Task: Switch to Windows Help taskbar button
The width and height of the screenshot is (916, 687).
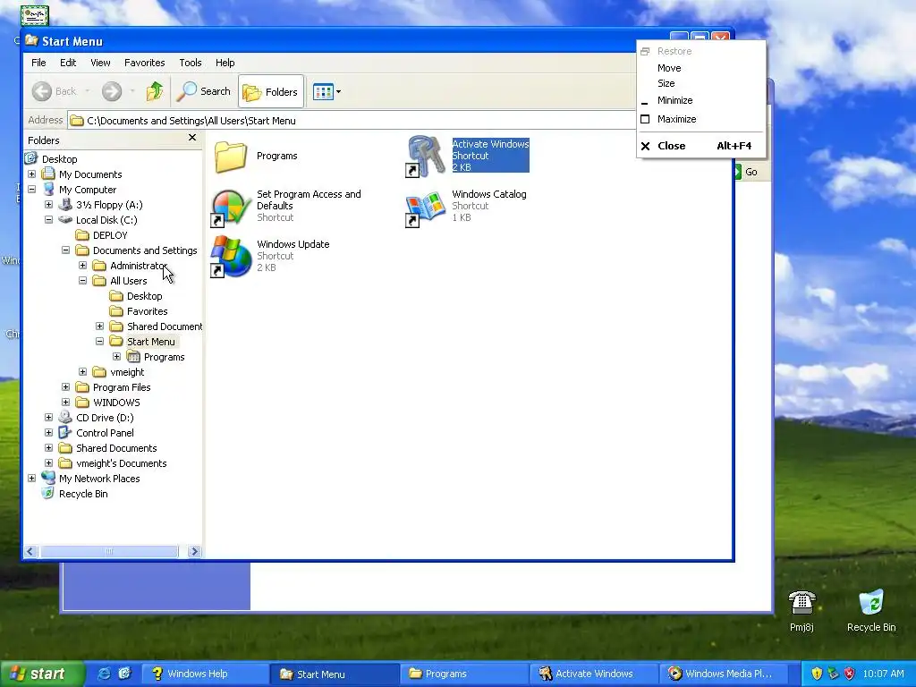Action: [203, 674]
